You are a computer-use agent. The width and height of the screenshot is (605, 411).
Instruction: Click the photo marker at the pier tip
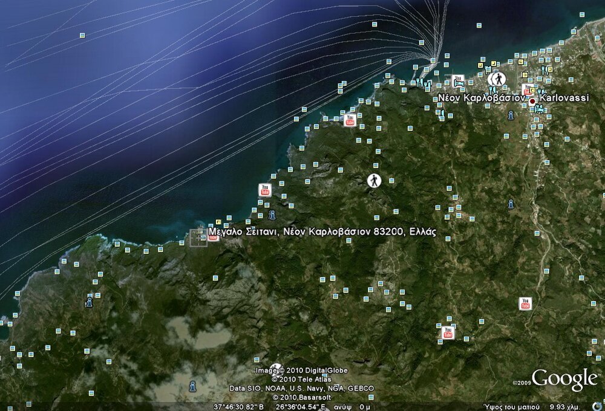pos(433,60)
